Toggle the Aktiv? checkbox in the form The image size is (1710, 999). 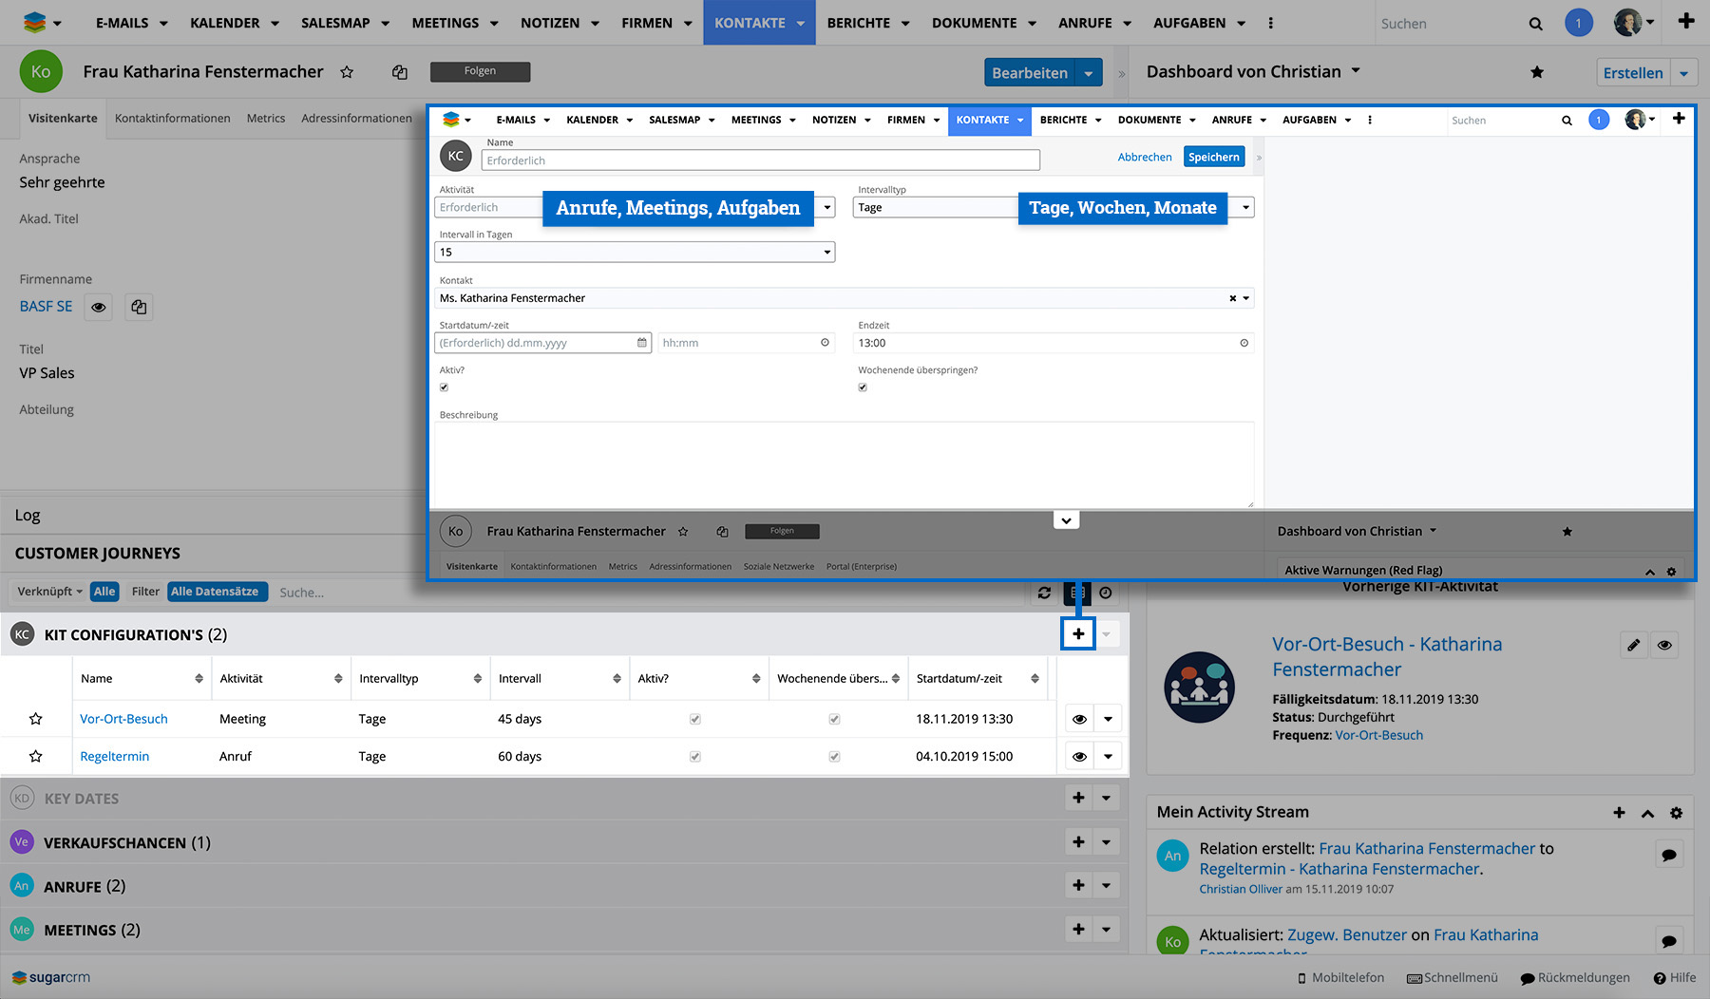[x=444, y=387]
